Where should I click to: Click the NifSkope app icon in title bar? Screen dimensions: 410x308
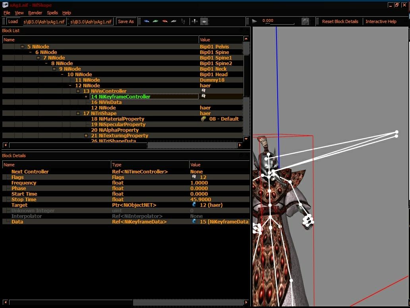tap(5, 5)
